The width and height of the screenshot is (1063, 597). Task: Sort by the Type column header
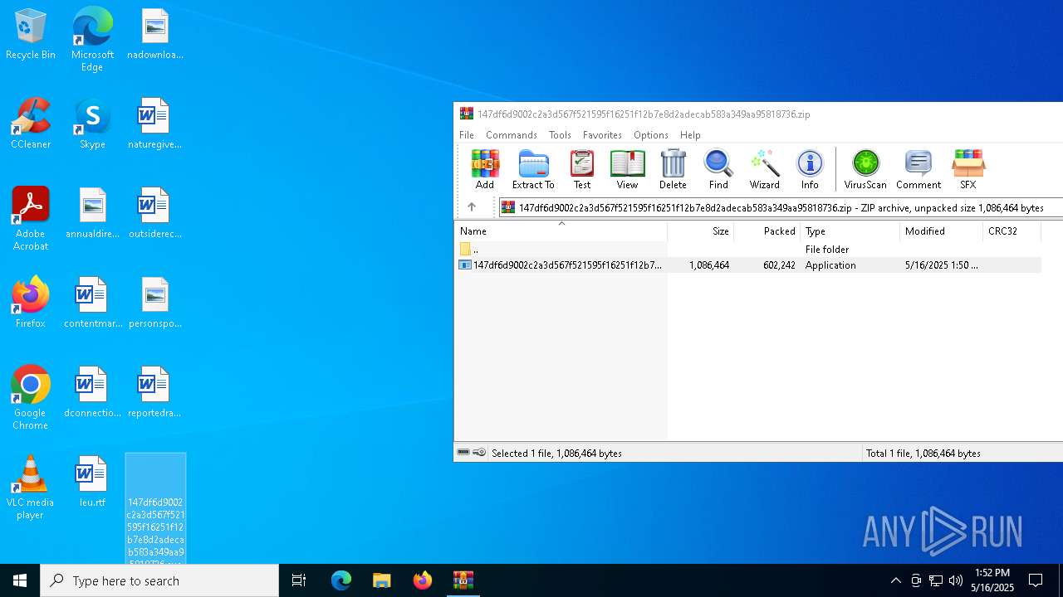click(x=850, y=231)
